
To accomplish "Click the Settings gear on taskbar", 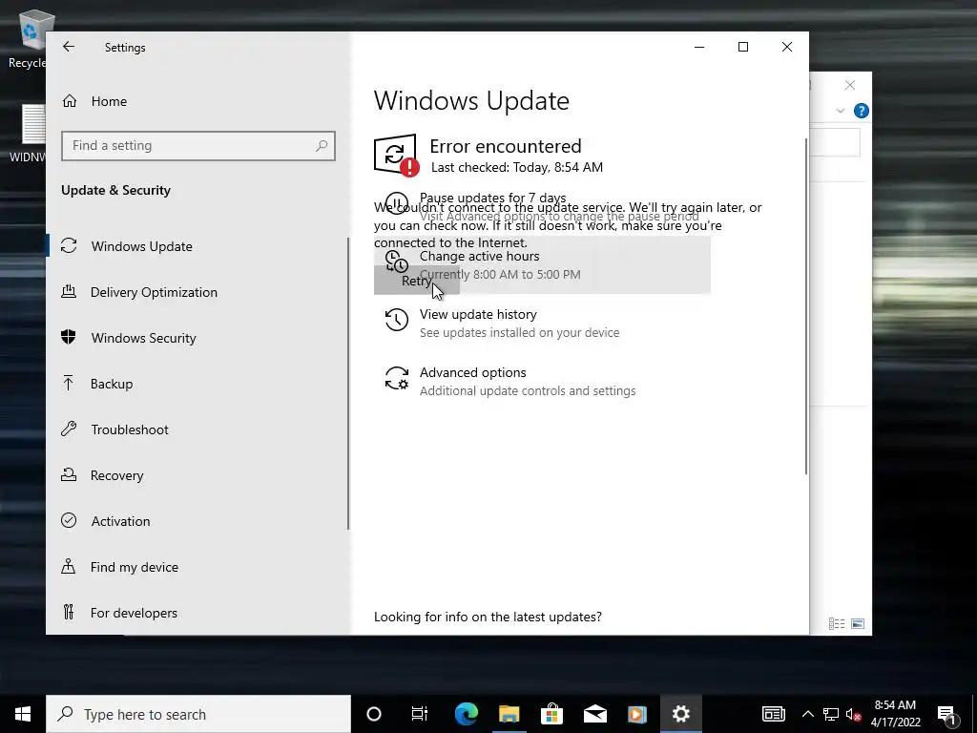I will point(680,714).
